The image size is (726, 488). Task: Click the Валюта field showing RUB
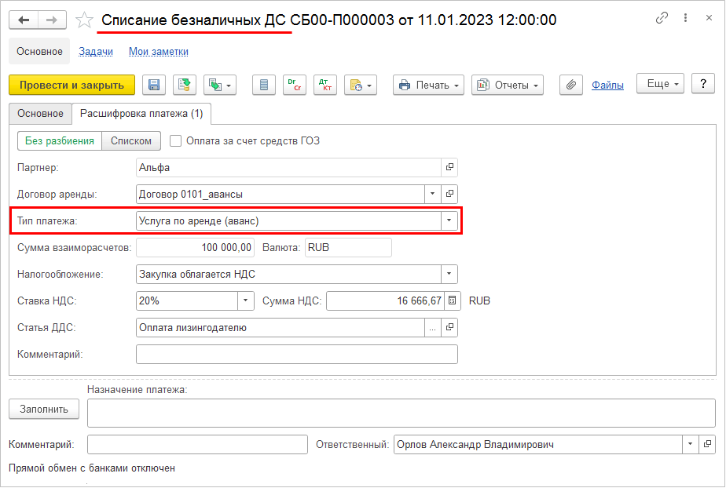point(348,248)
